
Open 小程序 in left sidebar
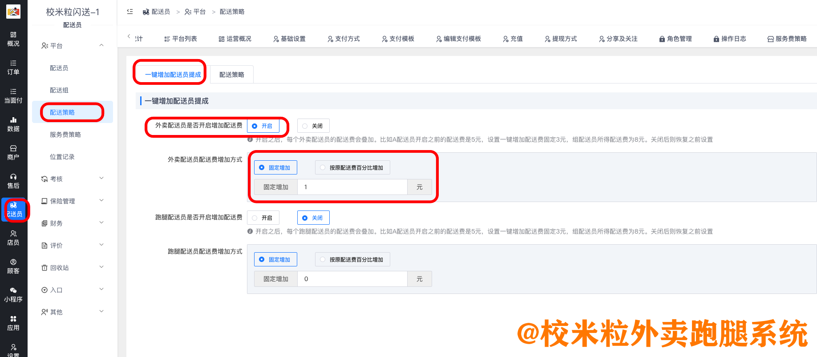tap(13, 295)
